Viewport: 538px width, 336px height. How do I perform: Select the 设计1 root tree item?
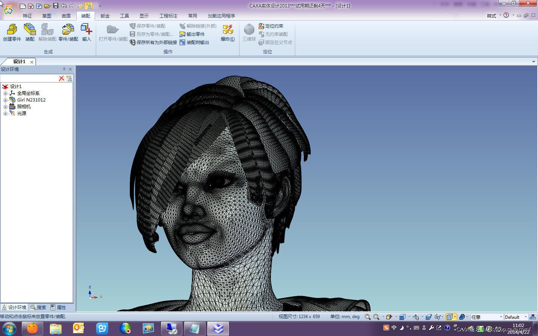pyautogui.click(x=16, y=86)
